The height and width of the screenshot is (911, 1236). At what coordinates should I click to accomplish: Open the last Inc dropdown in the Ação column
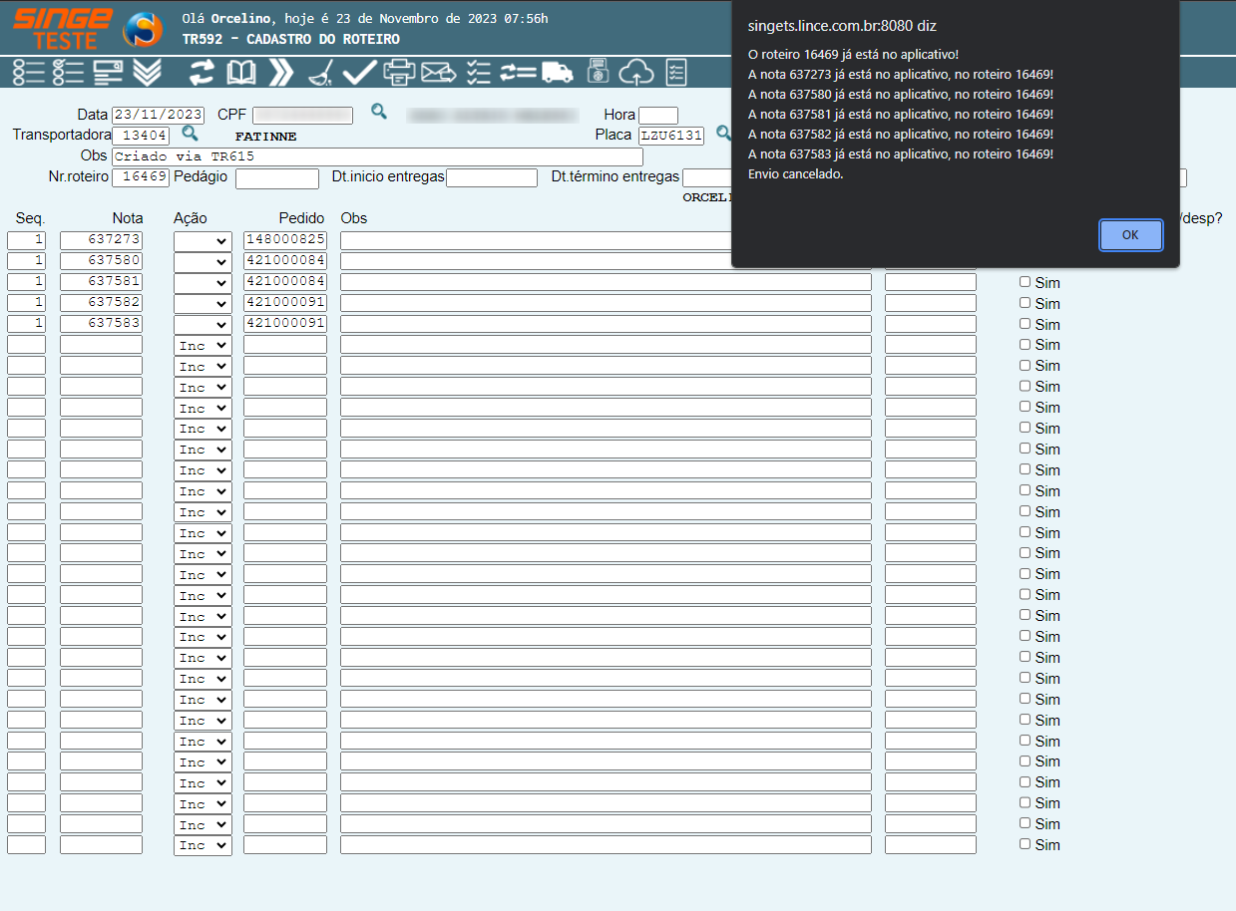[203, 845]
